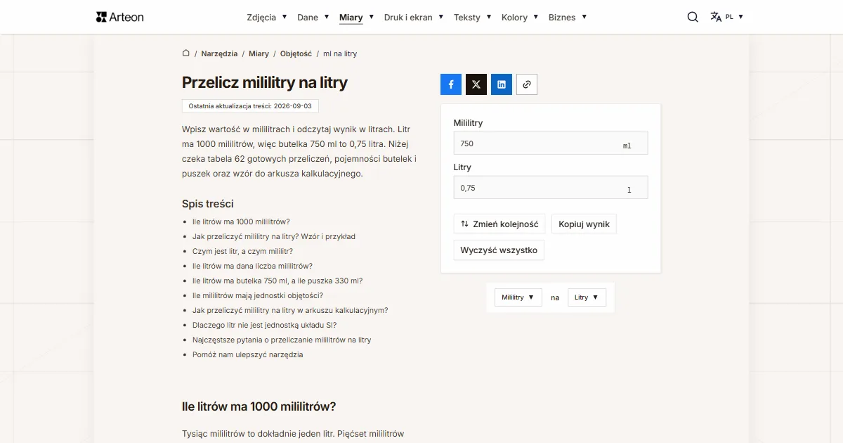Open the language translate icon
Screen dimensions: 843x443
(x=716, y=17)
